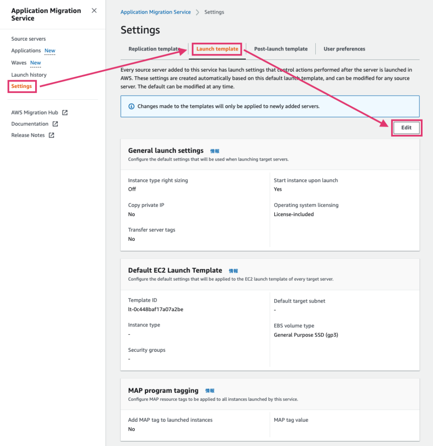Click the Copy private IP label
This screenshot has width=433, height=446.
tap(146, 205)
